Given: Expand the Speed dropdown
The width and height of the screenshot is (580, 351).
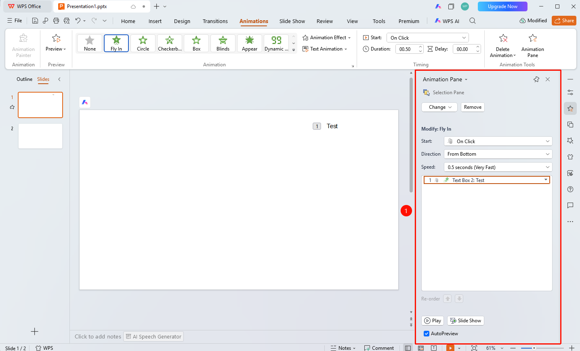Looking at the screenshot, I should [498, 167].
